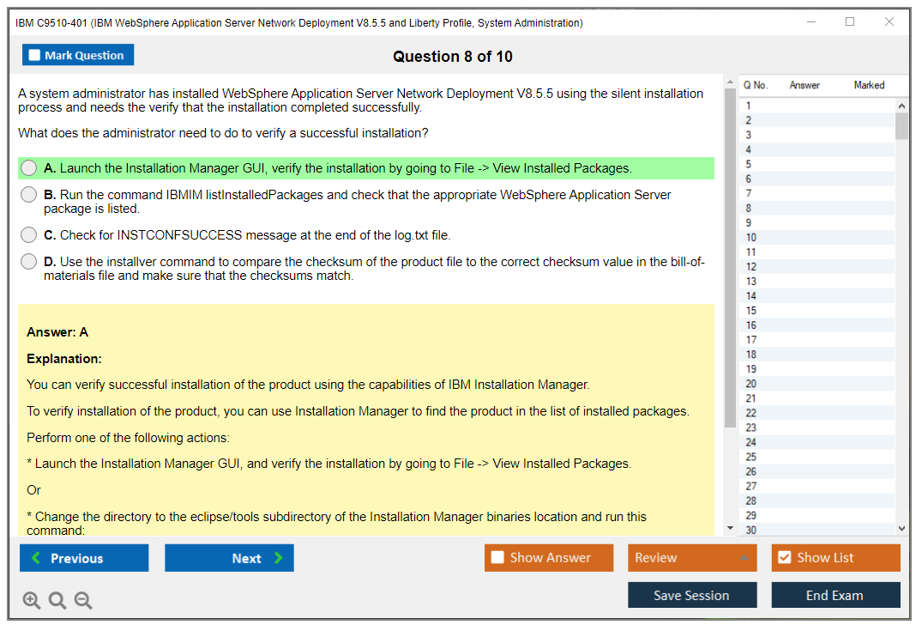
Task: Click the Q No. column header
Action: click(756, 85)
